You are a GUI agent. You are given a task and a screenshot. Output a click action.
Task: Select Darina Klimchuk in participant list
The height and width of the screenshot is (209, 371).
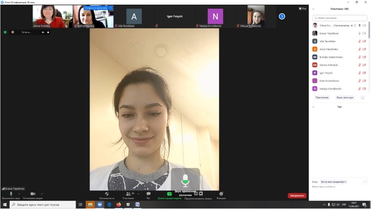click(339, 65)
